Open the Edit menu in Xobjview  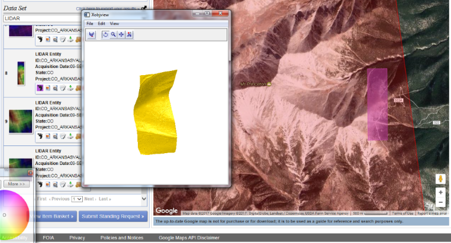101,23
